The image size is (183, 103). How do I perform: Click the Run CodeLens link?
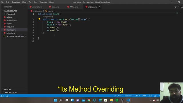44,17
